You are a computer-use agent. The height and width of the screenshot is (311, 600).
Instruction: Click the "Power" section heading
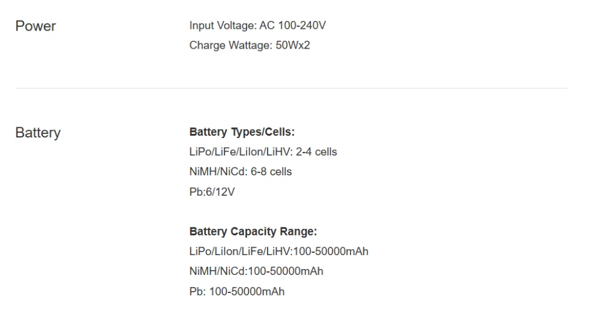[x=35, y=26]
